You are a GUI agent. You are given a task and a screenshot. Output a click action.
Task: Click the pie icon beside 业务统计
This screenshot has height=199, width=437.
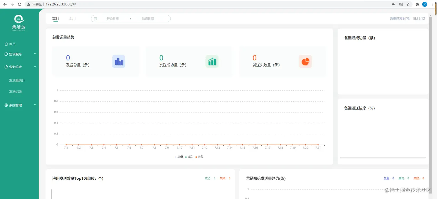click(6, 67)
